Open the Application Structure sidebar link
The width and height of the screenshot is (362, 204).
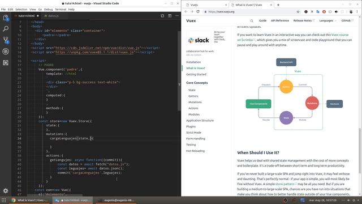(200, 121)
